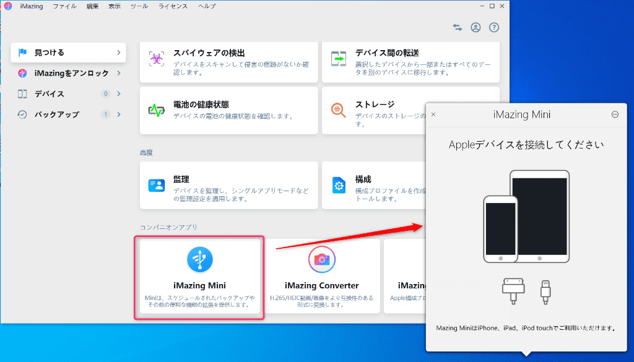Click the デバイス count badge 0
The height and width of the screenshot is (362, 634).
tap(105, 93)
